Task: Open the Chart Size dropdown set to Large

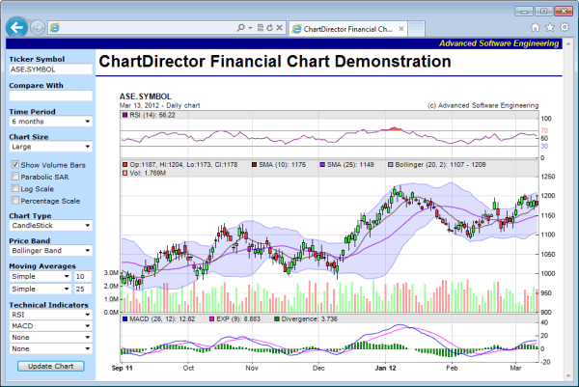Action: click(50, 148)
